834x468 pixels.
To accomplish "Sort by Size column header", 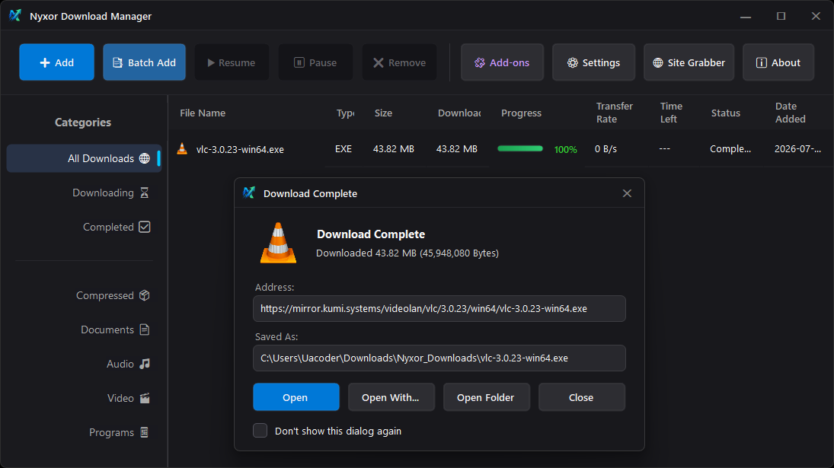I will point(384,113).
